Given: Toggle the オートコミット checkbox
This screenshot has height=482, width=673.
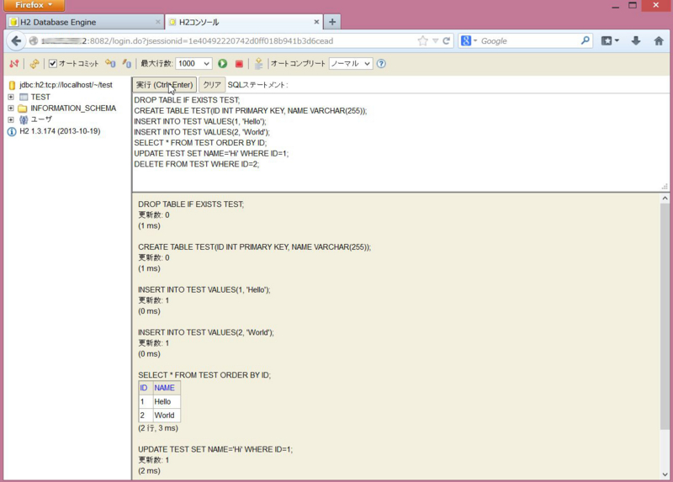Looking at the screenshot, I should pos(53,64).
